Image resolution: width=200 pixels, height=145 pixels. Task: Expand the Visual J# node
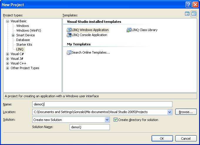(8, 59)
